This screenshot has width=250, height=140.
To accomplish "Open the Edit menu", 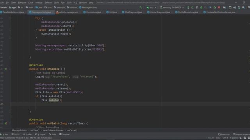I will pyautogui.click(x=7, y=3).
